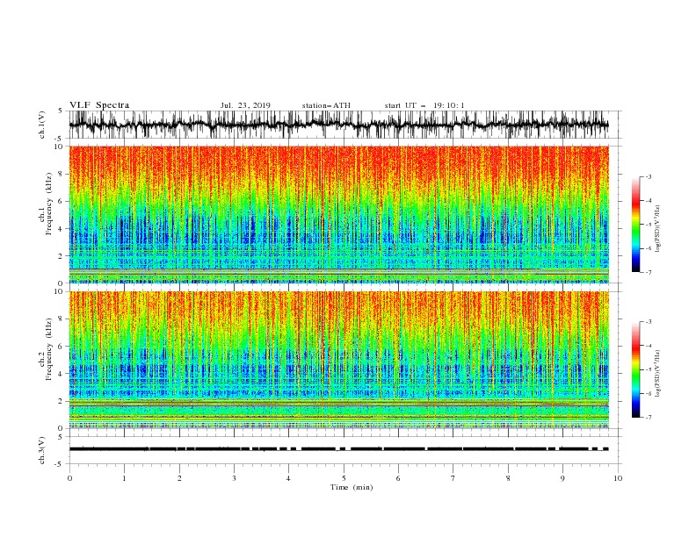Click the ch.1 color scale bar
Viewport: 696px width, 537px height.
point(635,225)
